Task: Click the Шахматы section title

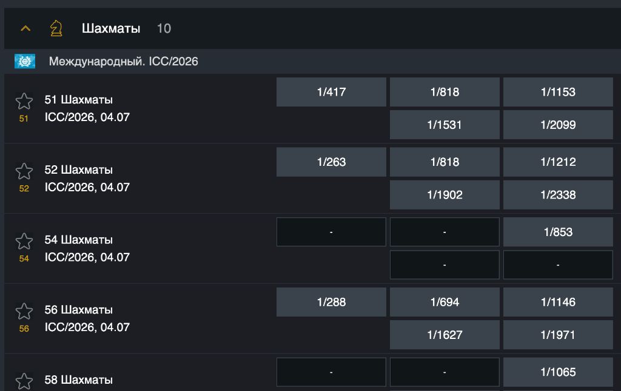Action: (x=111, y=28)
